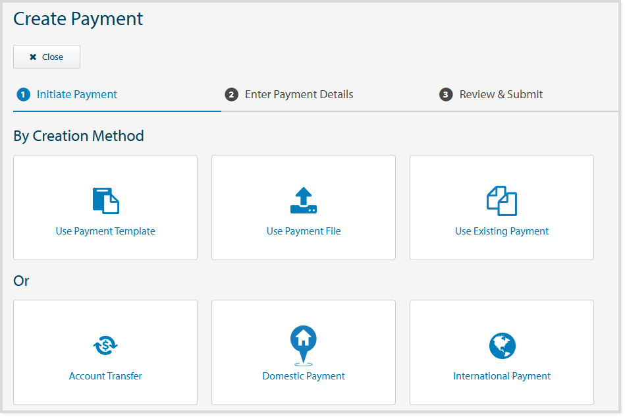
Task: Click the numbered circle 2 badge
Action: coord(231,94)
